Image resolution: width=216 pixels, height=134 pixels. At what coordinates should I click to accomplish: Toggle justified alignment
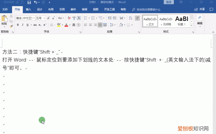pyautogui.click(x=100, y=25)
